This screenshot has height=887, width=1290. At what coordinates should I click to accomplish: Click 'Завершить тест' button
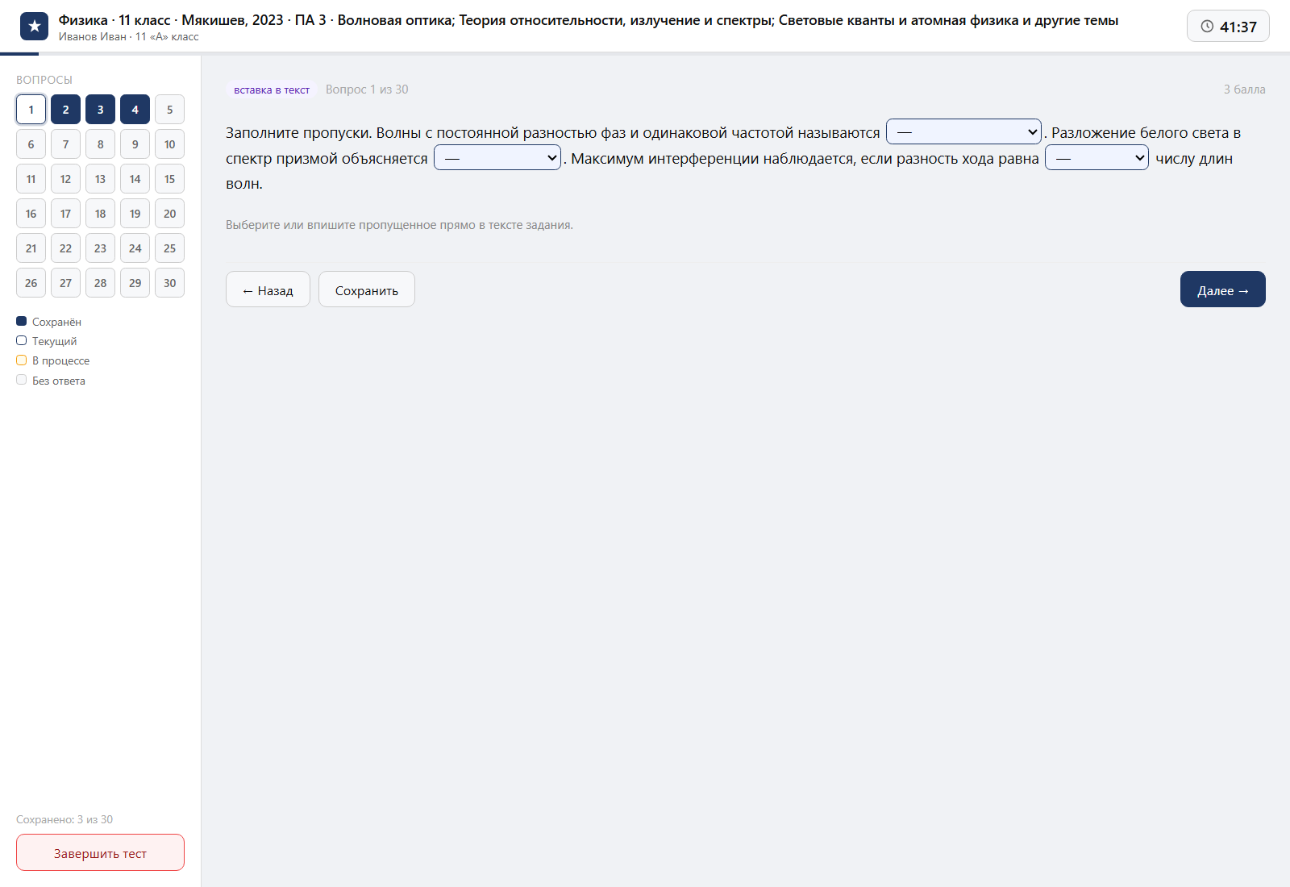[100, 852]
